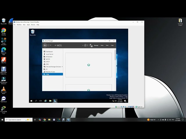
Task: Select IIS in the sidebar
Action: pyautogui.click(x=53, y=69)
